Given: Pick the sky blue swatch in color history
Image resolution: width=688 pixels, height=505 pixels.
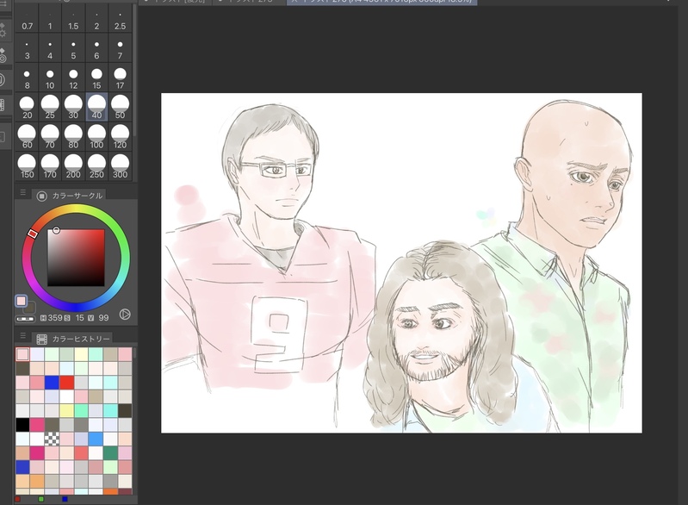Looking at the screenshot, I should click(96, 439).
